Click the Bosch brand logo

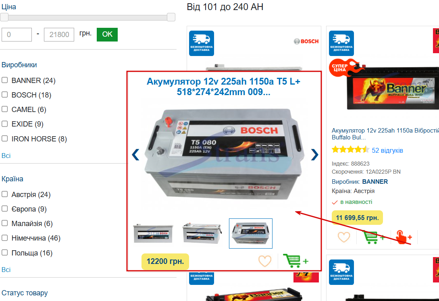coord(306,42)
